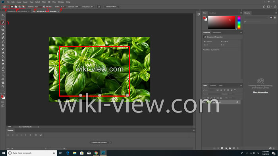
Task: Select the Eyedropper tool
Action: click(x=3, y=34)
